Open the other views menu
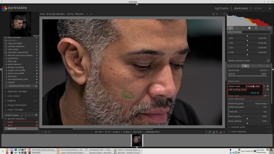 pos(258,8)
